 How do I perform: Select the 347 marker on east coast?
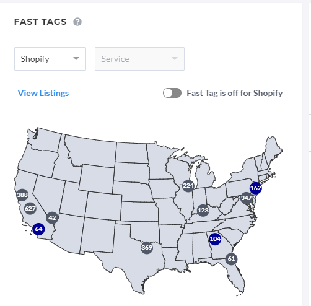247,198
